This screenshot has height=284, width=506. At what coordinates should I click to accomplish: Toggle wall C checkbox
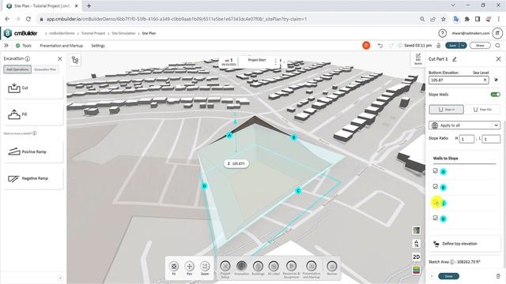(436, 203)
